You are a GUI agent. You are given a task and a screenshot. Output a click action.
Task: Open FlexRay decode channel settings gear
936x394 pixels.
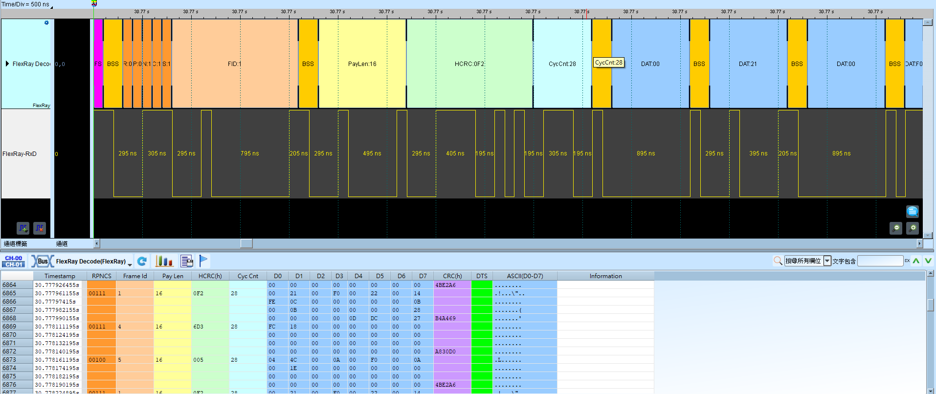click(x=46, y=22)
